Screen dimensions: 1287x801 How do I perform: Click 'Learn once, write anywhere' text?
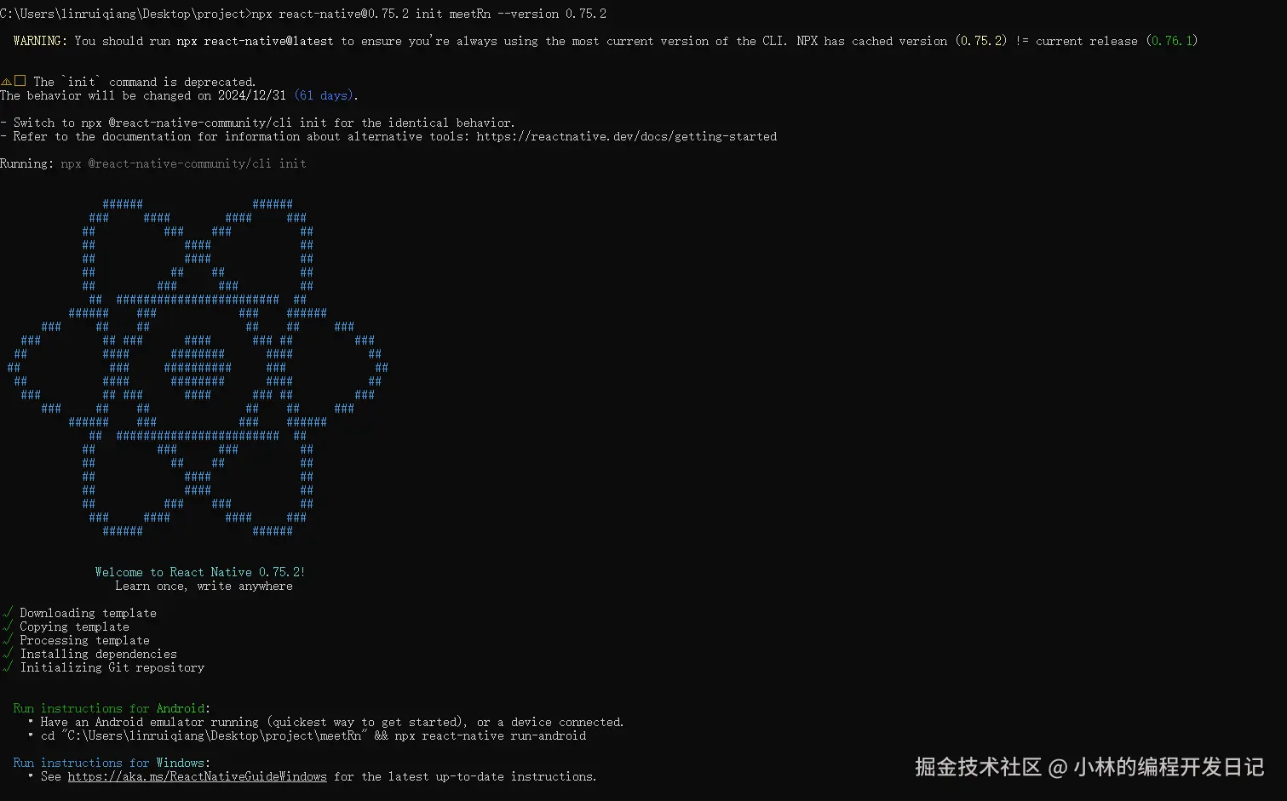click(x=204, y=586)
